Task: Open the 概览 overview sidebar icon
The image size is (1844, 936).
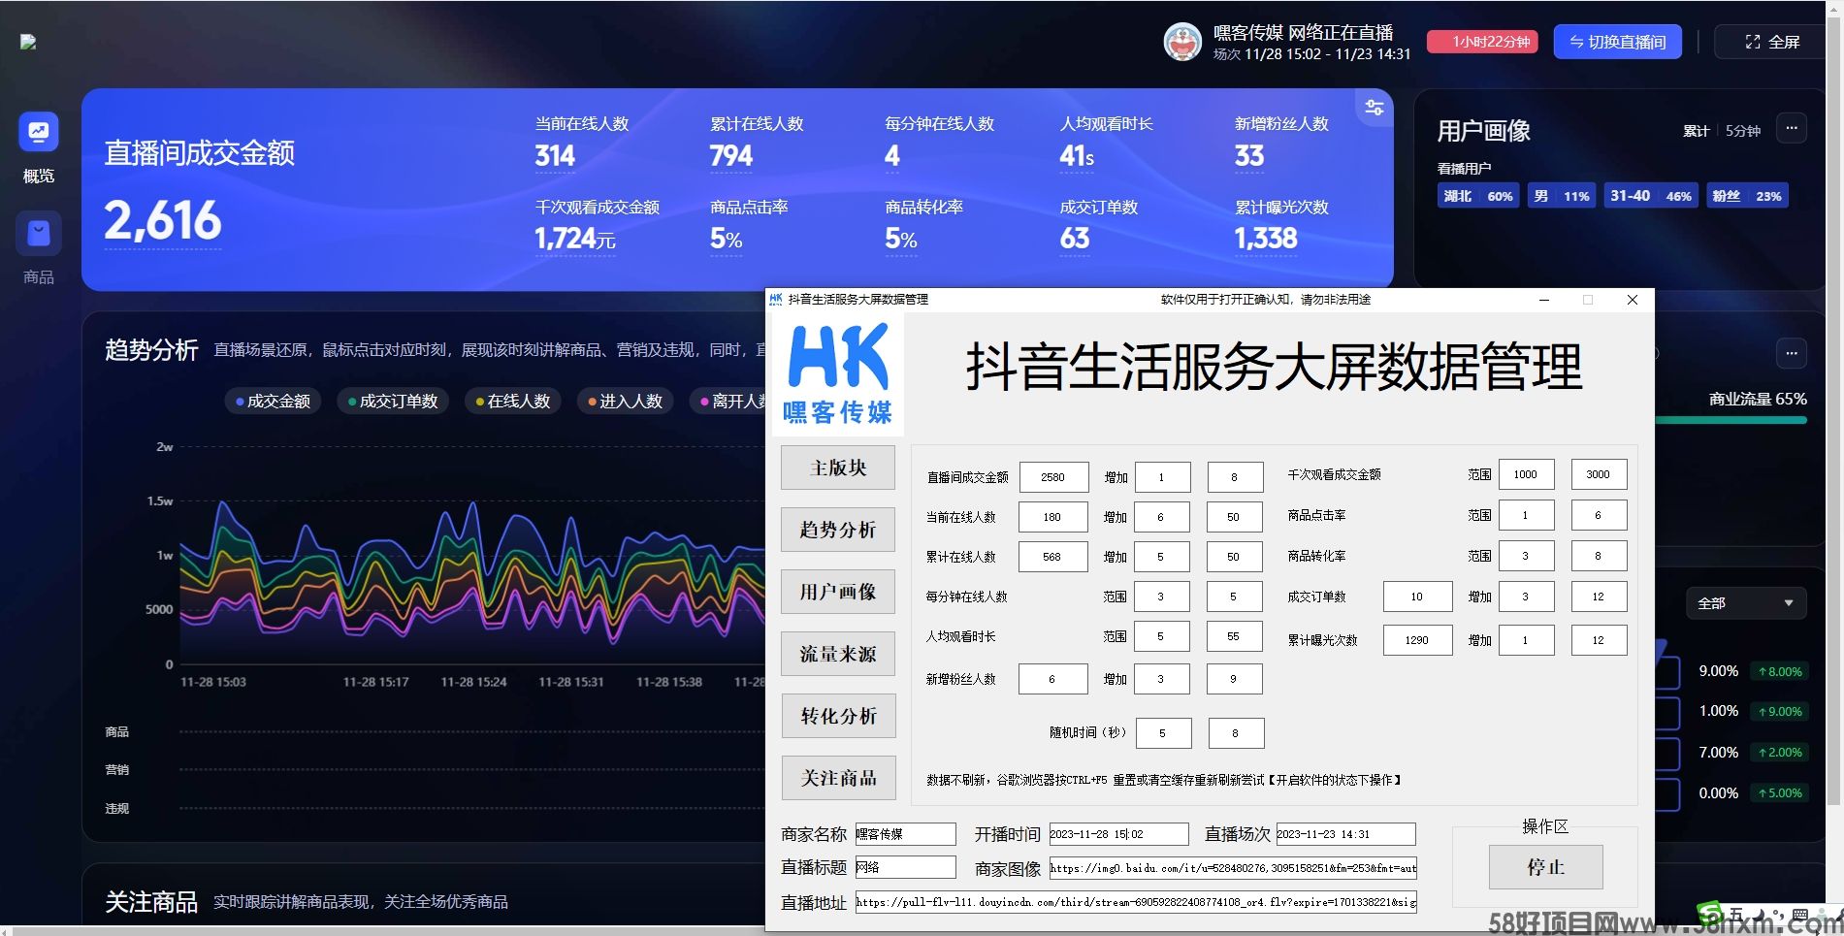Action: 39,132
